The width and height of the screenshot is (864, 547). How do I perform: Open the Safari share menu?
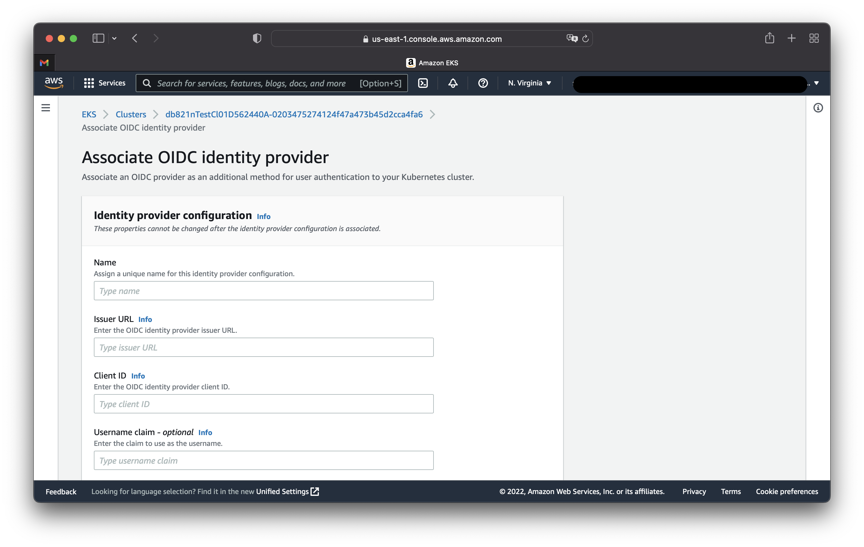click(x=769, y=38)
